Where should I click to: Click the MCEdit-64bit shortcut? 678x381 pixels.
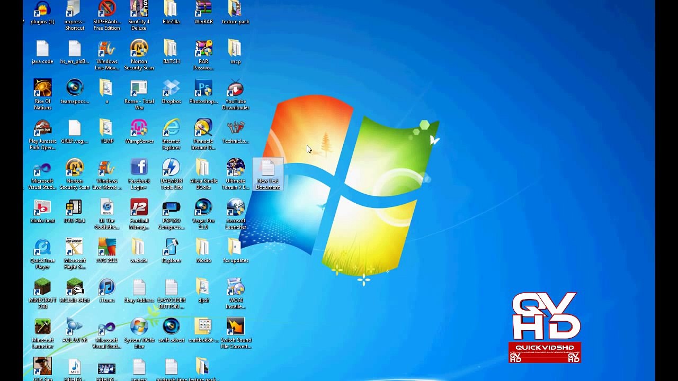[75, 291]
